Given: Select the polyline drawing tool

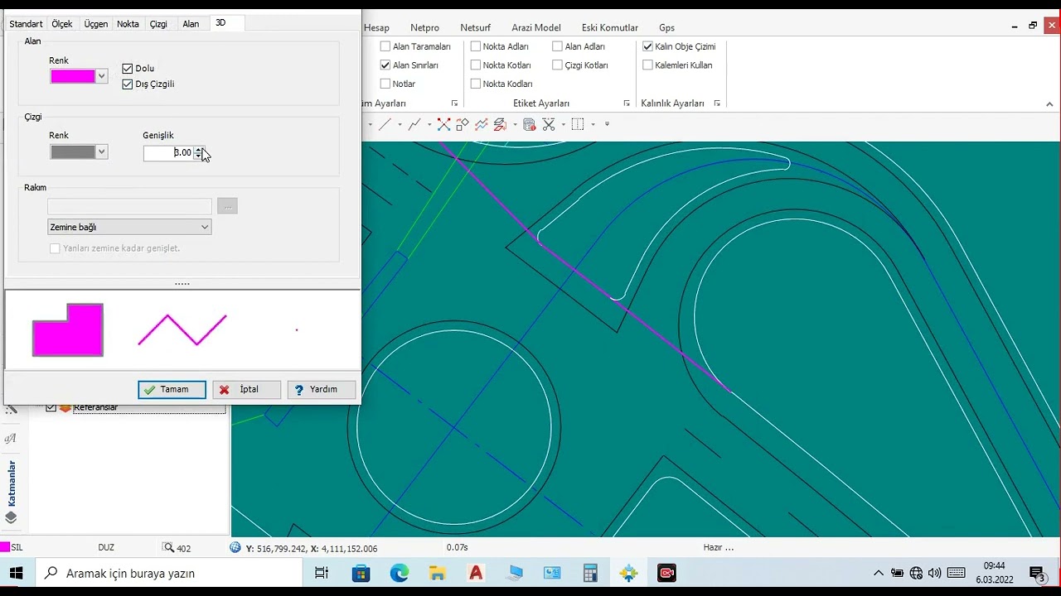Looking at the screenshot, I should pyautogui.click(x=414, y=124).
